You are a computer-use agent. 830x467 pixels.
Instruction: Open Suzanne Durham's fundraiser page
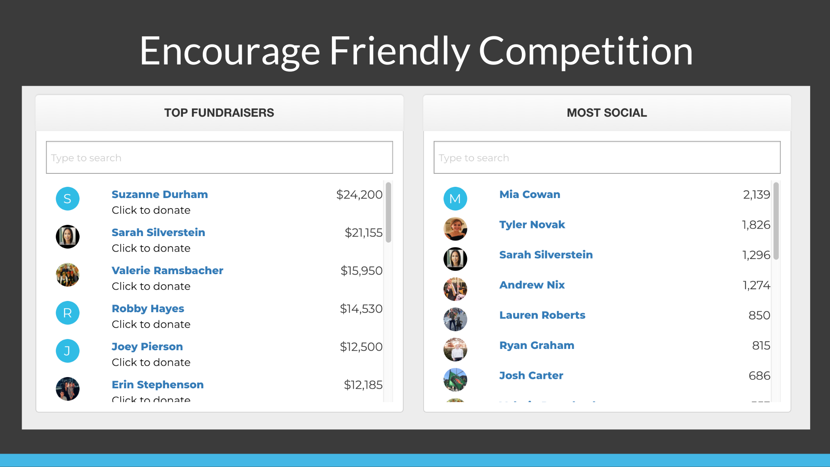[x=160, y=195]
